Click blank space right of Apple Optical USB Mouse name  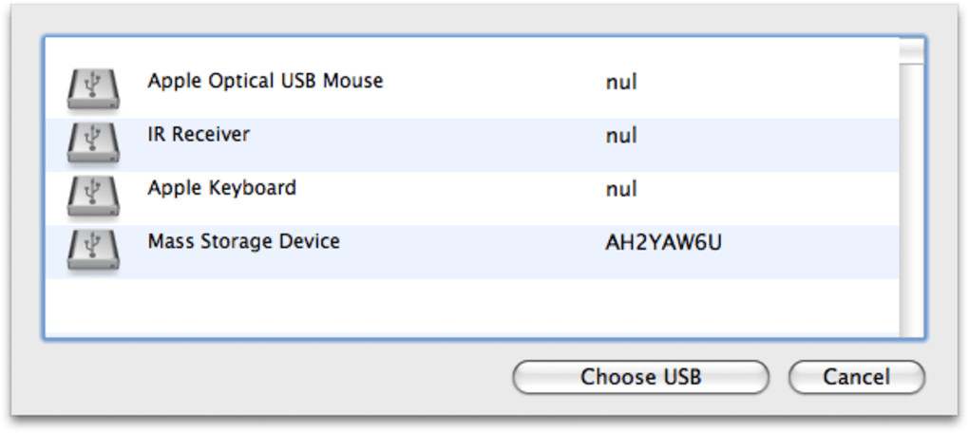click(x=484, y=83)
